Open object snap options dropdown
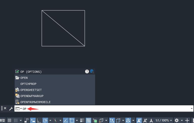 tap(77, 120)
